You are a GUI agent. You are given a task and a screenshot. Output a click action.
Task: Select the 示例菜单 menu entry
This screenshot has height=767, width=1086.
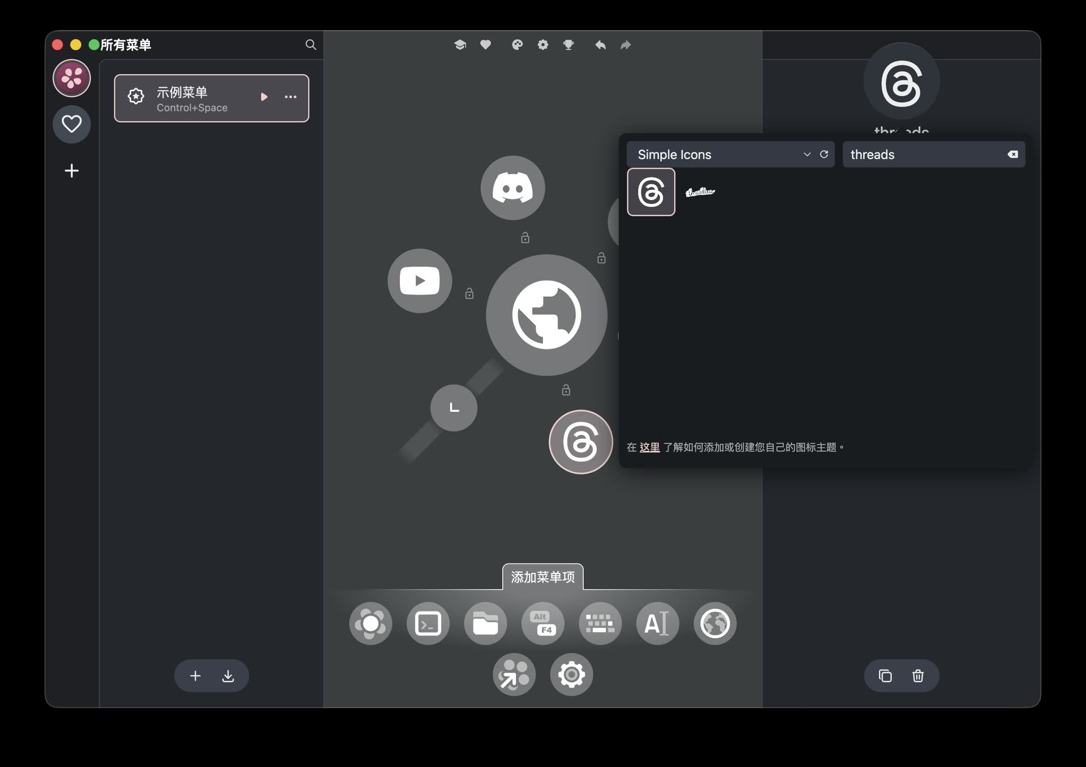click(212, 98)
